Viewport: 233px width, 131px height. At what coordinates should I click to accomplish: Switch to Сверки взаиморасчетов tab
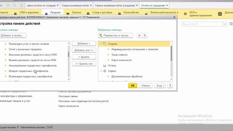coord(75,5)
